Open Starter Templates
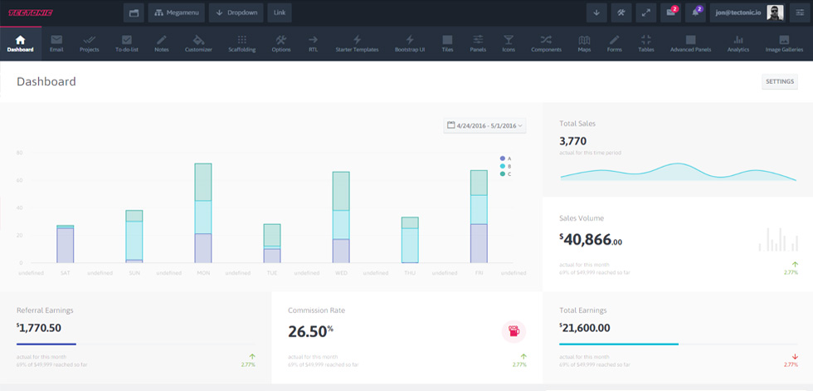Image resolution: width=813 pixels, height=391 pixels. pyautogui.click(x=358, y=43)
